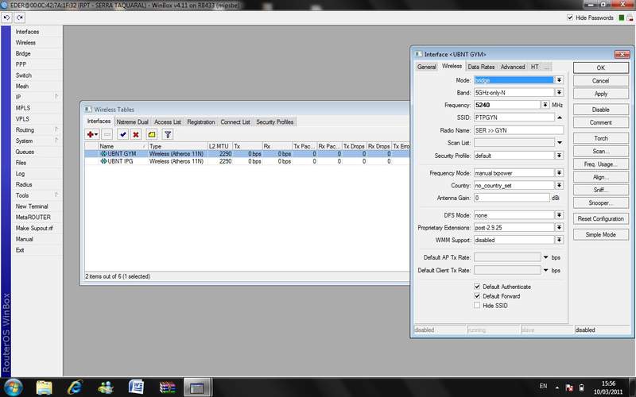Open the Proprietary Extensions dropdown
This screenshot has width=636, height=397.
tap(559, 228)
